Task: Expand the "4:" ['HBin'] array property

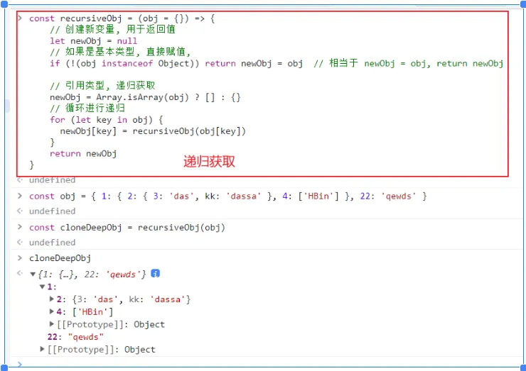Action: pos(52,312)
